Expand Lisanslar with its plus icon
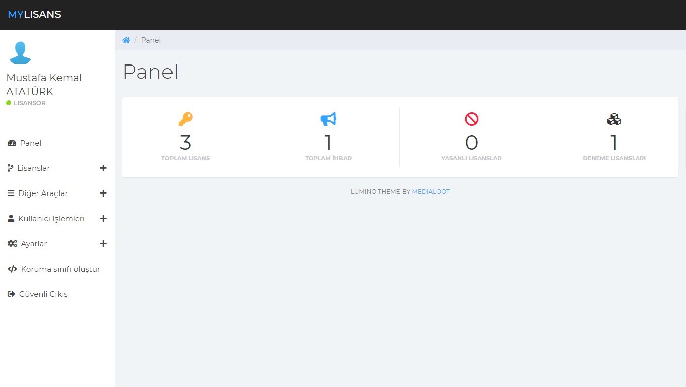Viewport: 686px width, 387px height. pyautogui.click(x=103, y=168)
